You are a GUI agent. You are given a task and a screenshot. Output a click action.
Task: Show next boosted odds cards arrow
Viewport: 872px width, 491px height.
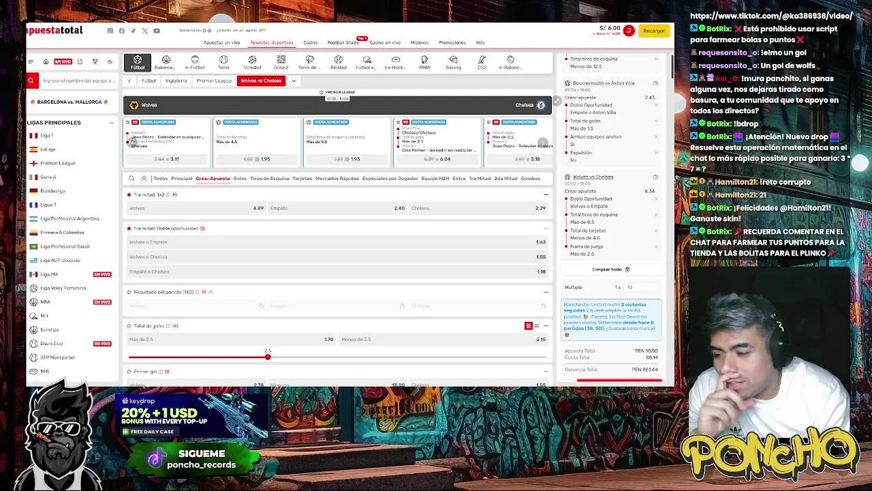pos(542,143)
